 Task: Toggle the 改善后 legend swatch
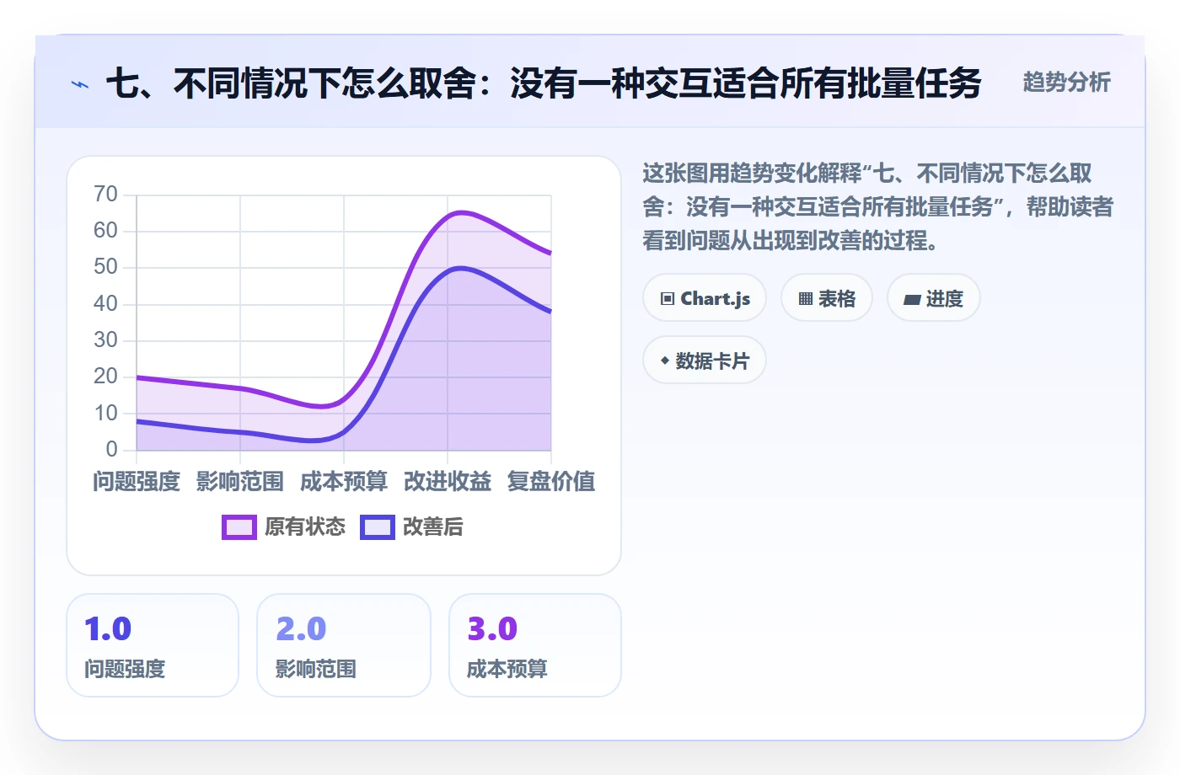(x=378, y=527)
